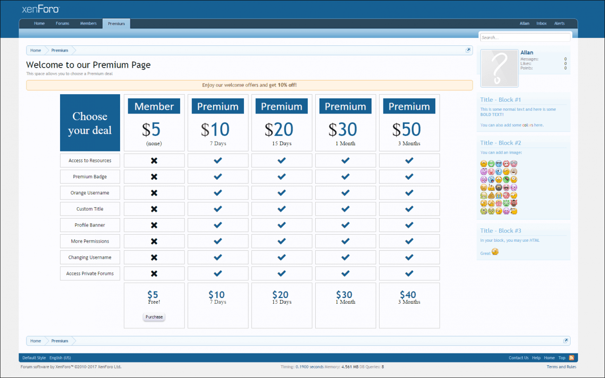Click $10 plan checkmark for Profile Banner

[x=218, y=225]
